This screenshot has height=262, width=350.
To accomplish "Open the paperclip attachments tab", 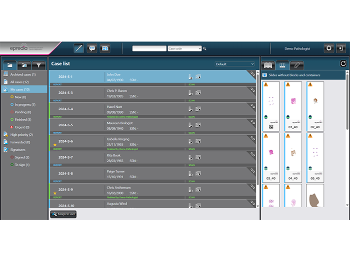I will [296, 65].
